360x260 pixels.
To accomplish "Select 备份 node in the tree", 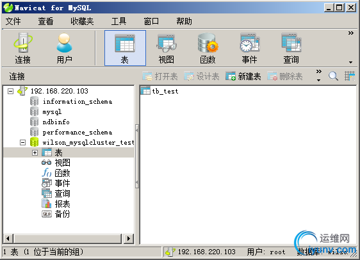I will click(x=62, y=214).
